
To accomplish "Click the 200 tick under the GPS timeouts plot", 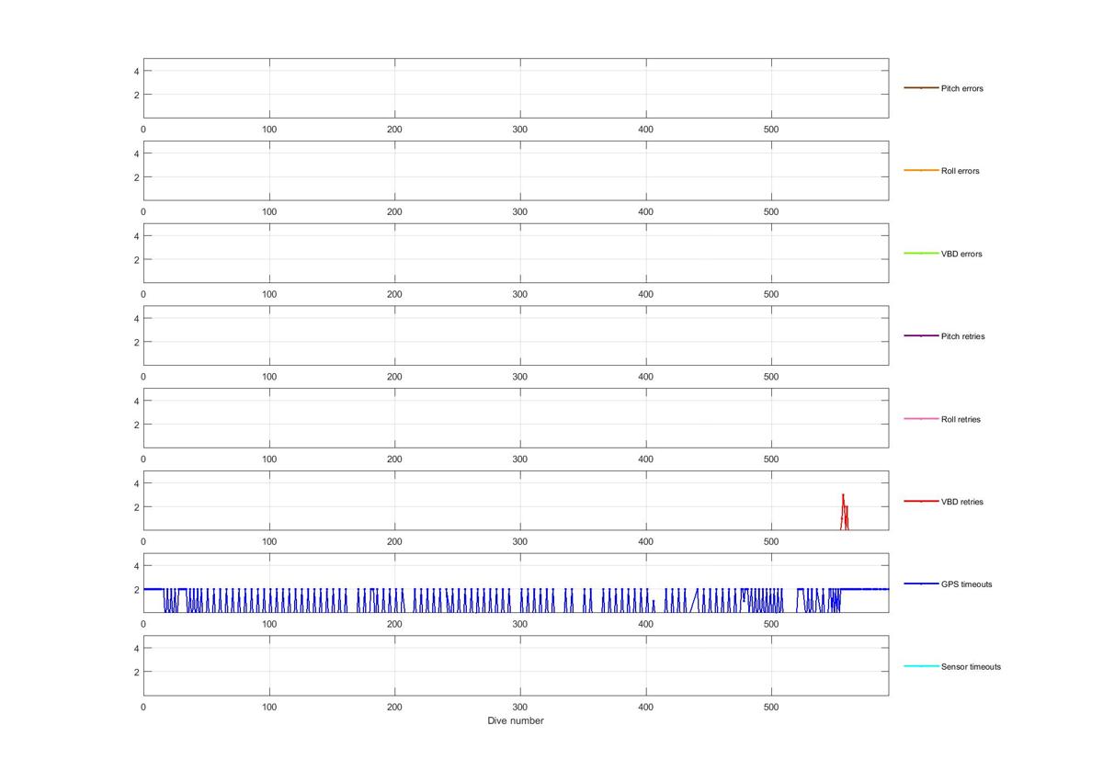I will [x=394, y=625].
